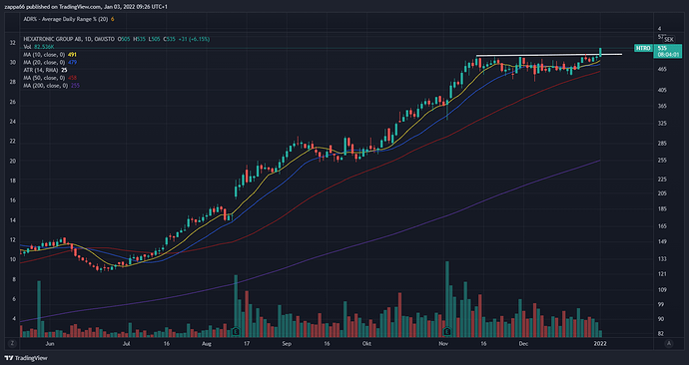Select the ATR (14, RMA) indicator legend
This screenshot has height=365, width=689.
[x=45, y=70]
